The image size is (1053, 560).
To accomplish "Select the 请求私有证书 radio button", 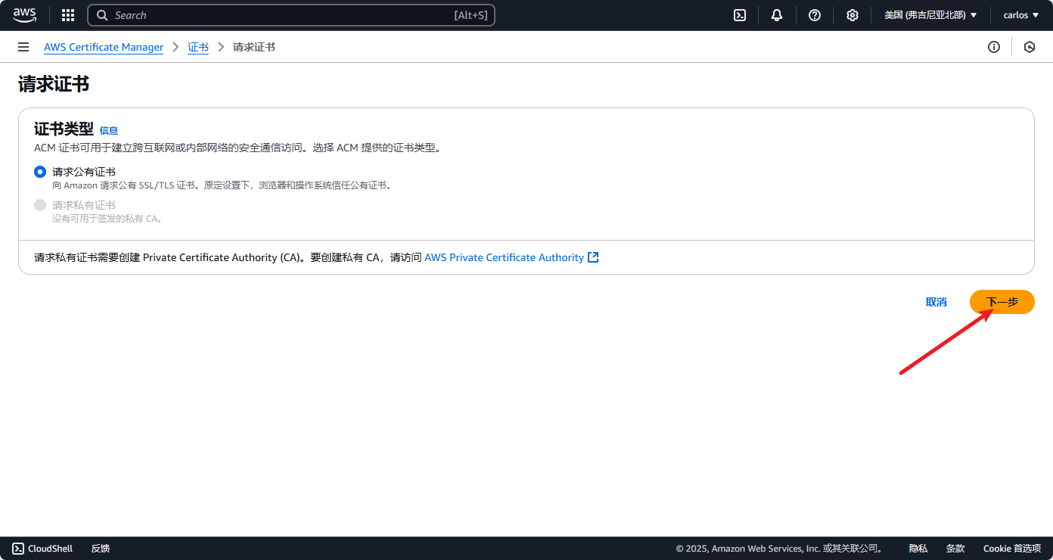I will [40, 205].
